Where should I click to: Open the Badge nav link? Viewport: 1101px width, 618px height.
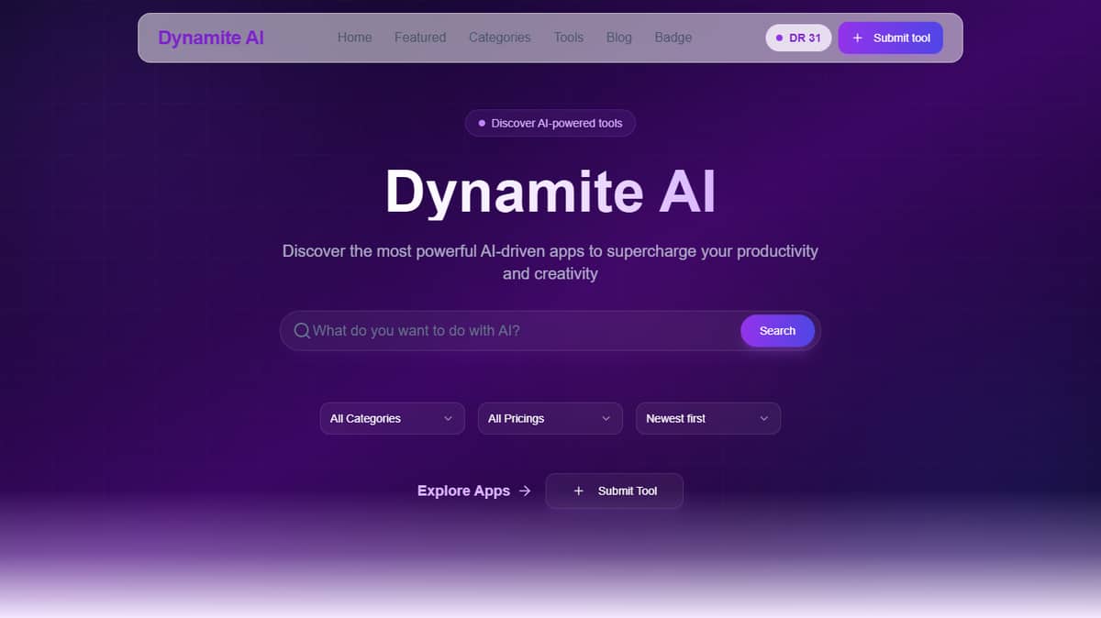click(673, 38)
